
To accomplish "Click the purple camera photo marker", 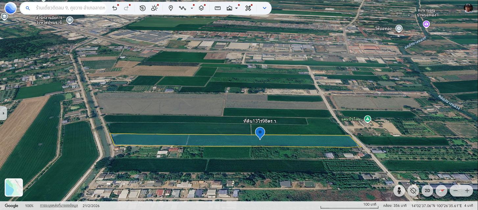I will coord(426,24).
